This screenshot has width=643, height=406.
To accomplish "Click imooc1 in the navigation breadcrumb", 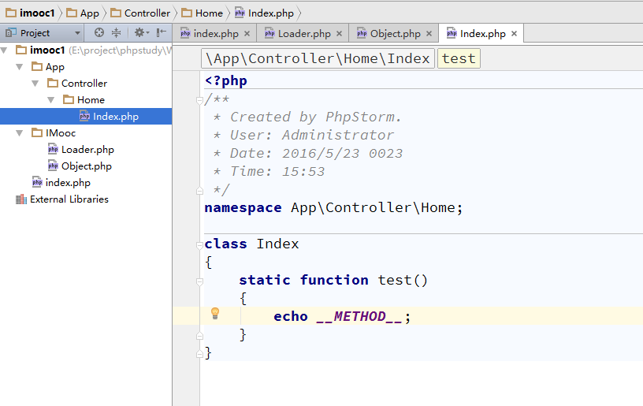I will point(31,13).
